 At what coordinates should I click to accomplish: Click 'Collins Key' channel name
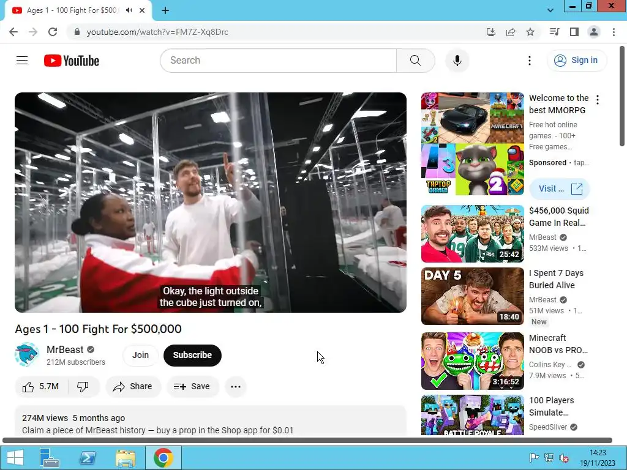point(550,365)
